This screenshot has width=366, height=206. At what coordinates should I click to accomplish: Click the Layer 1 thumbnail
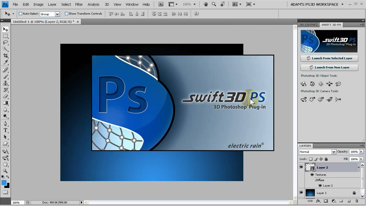pyautogui.click(x=310, y=193)
